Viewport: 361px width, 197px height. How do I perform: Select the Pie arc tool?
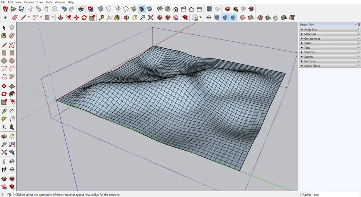(x=12, y=76)
